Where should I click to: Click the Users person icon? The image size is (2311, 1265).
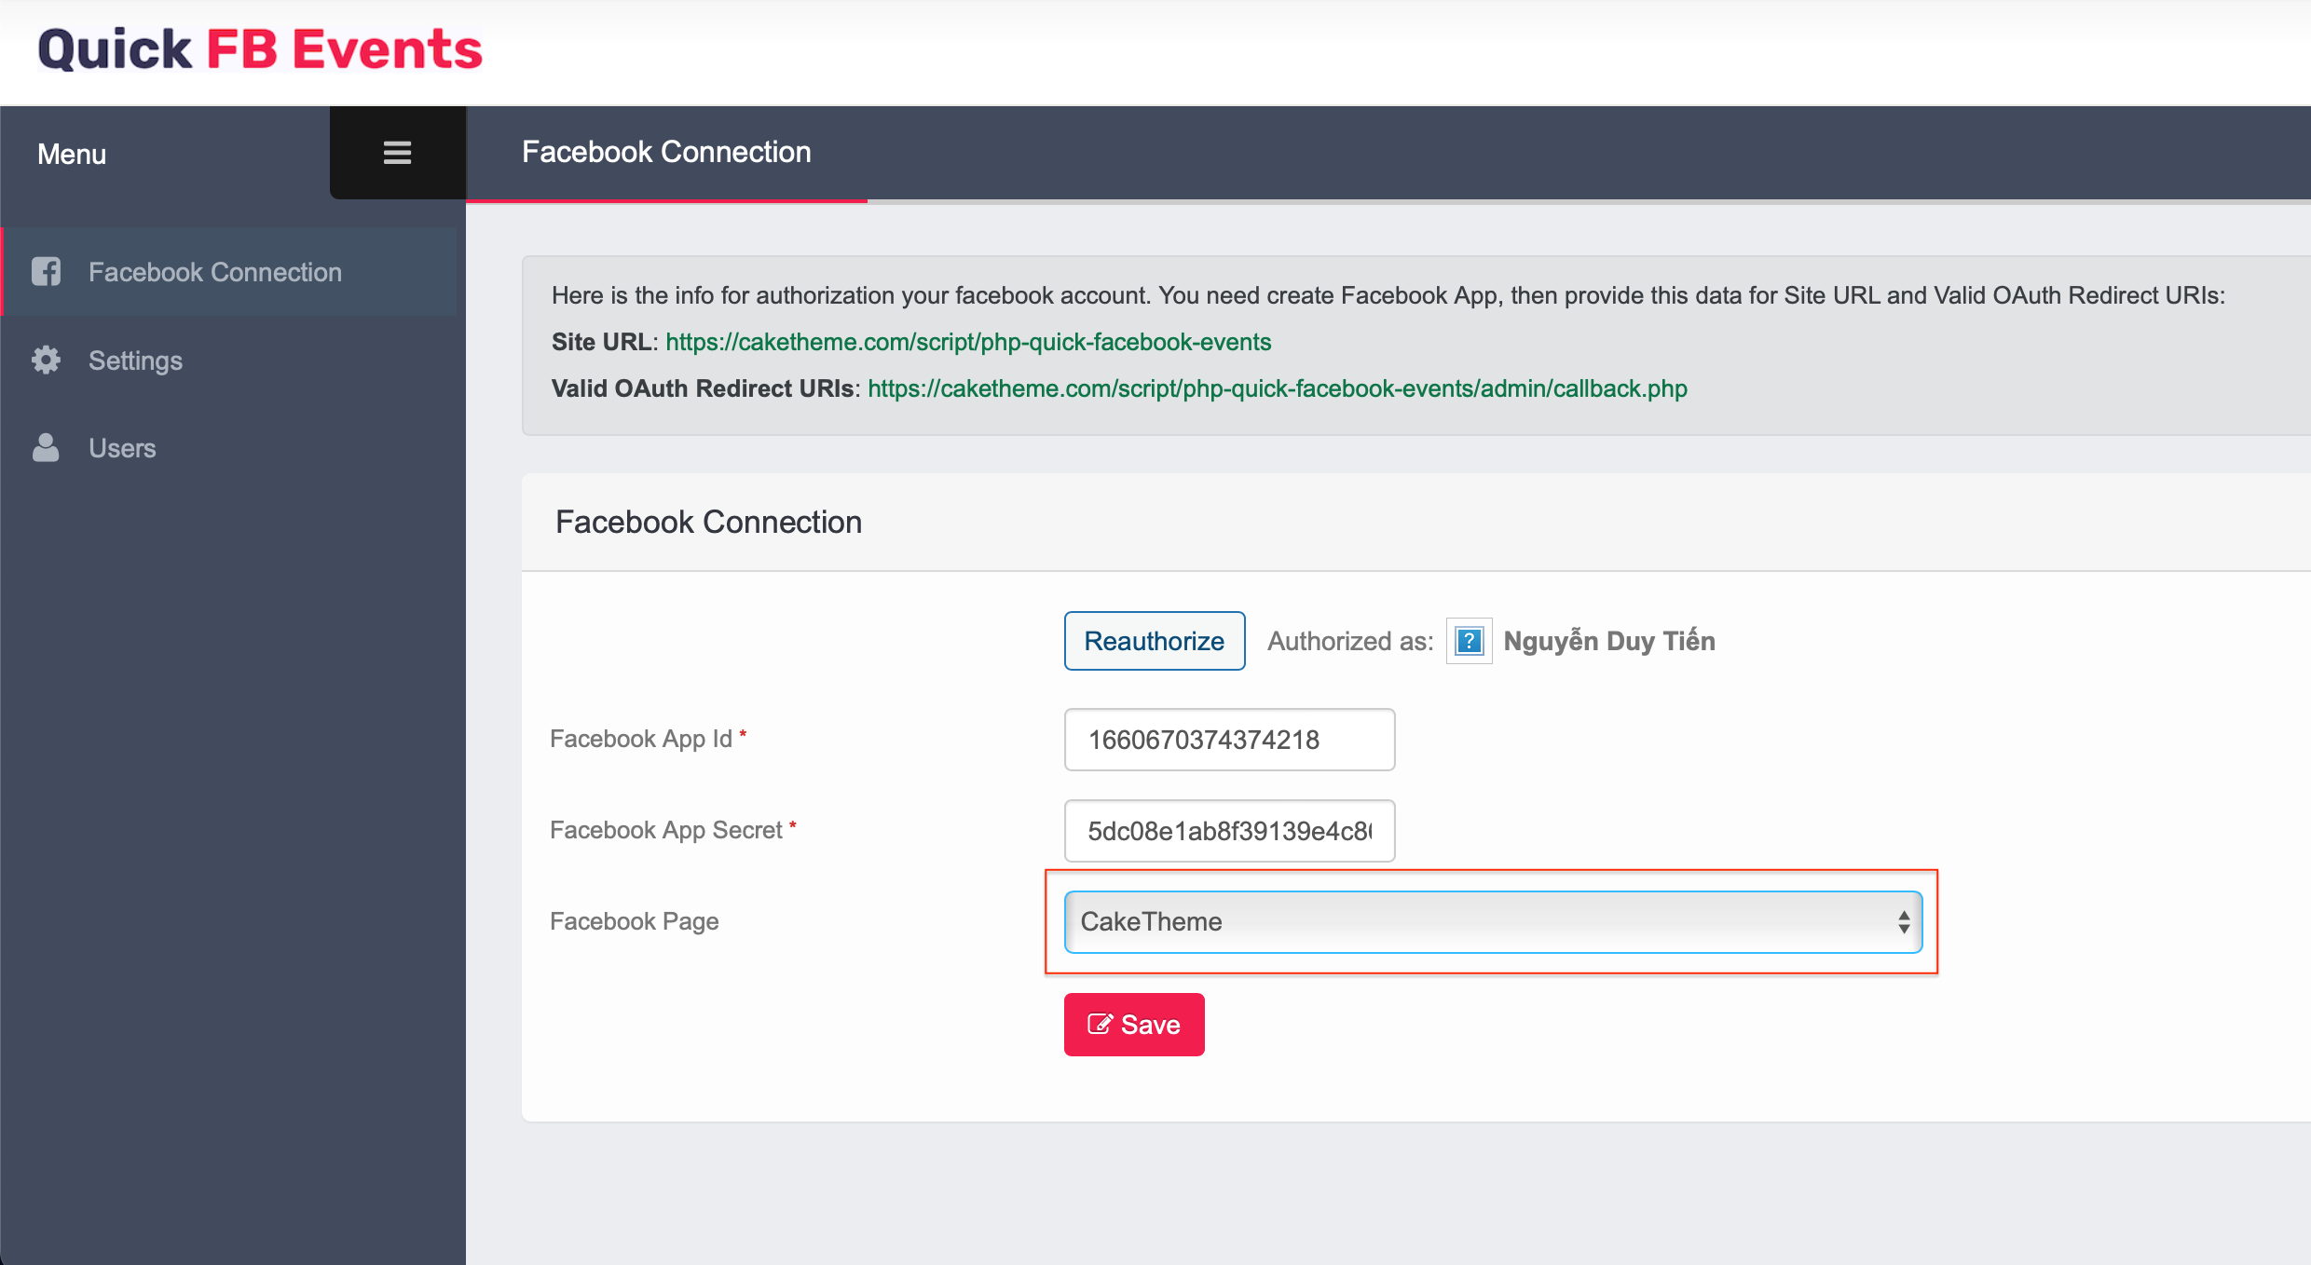pos(46,448)
